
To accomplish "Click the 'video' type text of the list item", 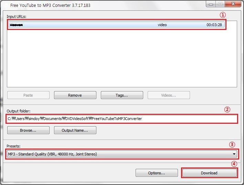I will [x=162, y=25].
